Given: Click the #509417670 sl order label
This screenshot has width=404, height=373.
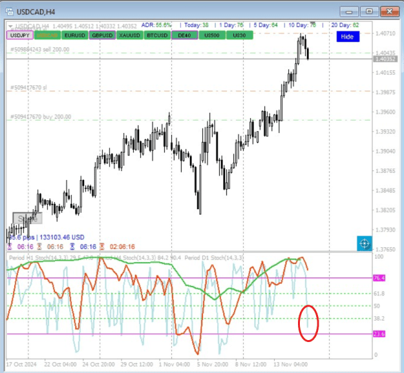Looking at the screenshot, I should tap(28, 88).
